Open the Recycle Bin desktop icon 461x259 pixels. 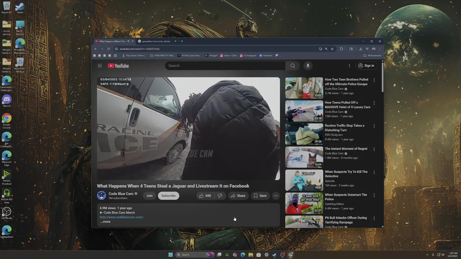[x=6, y=8]
